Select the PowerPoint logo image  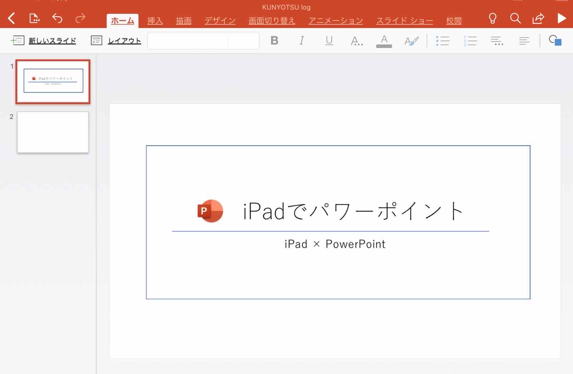click(210, 211)
